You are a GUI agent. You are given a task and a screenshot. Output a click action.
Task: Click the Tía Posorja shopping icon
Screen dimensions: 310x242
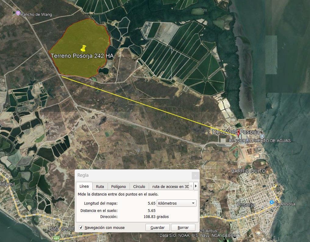[272, 202]
